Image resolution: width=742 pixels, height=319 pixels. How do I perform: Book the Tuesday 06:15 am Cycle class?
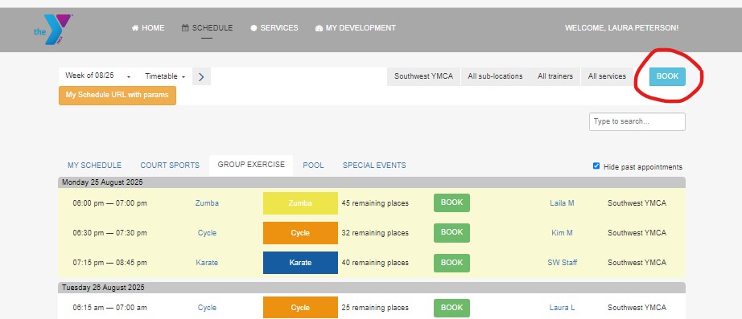pyautogui.click(x=452, y=308)
